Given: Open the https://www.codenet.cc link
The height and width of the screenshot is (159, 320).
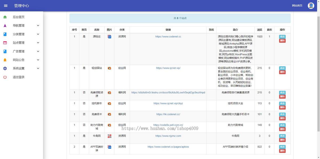Looking at the screenshot, I should coord(168,37).
